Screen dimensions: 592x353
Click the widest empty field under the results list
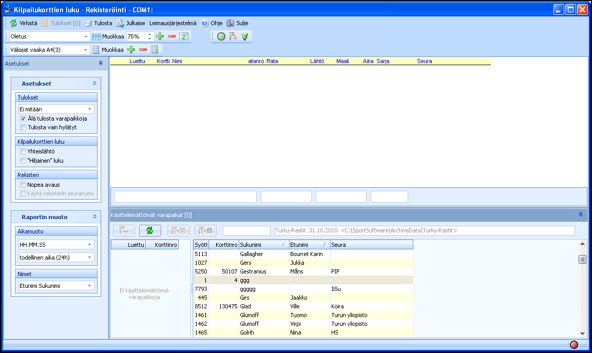(x=185, y=197)
